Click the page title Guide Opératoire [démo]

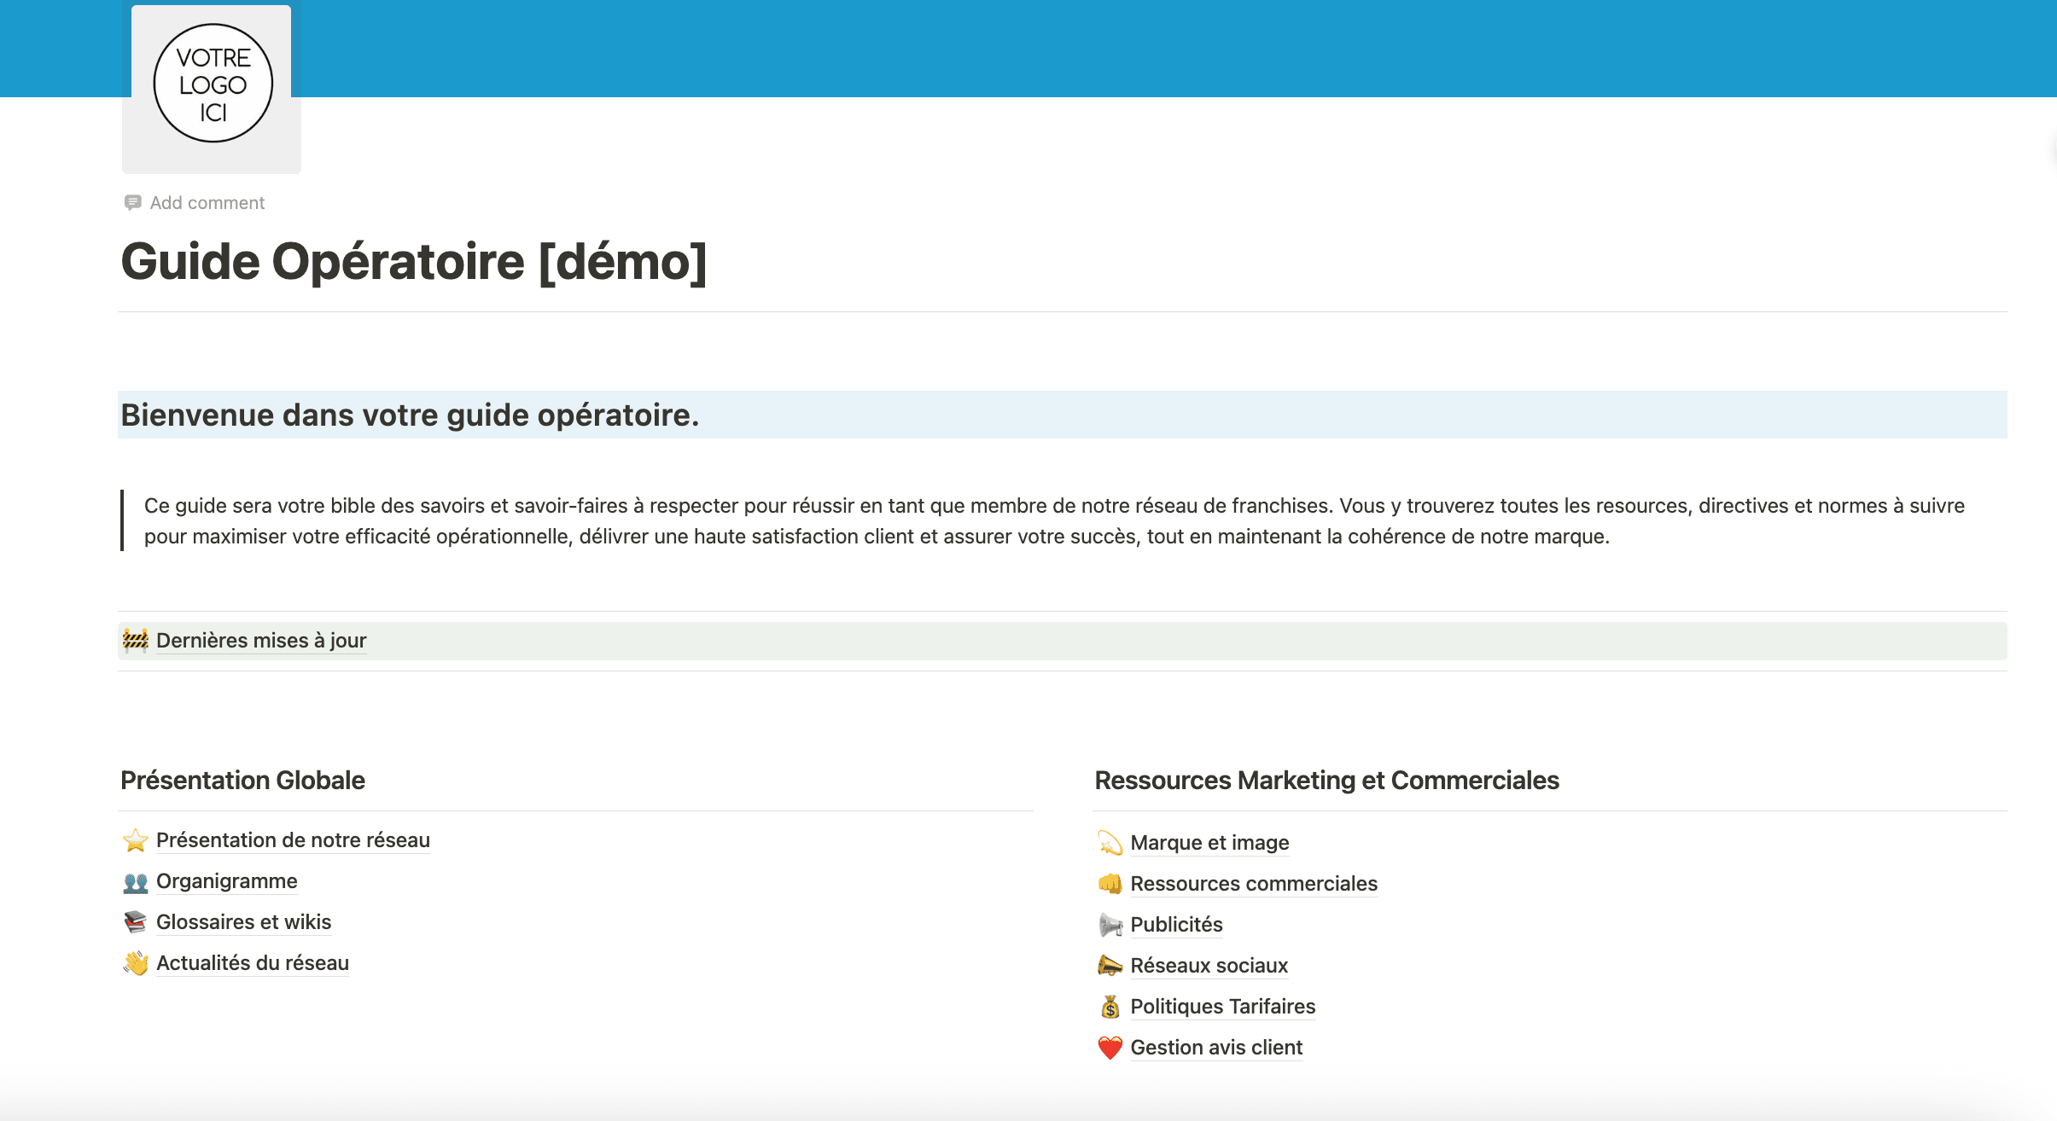pyautogui.click(x=414, y=261)
